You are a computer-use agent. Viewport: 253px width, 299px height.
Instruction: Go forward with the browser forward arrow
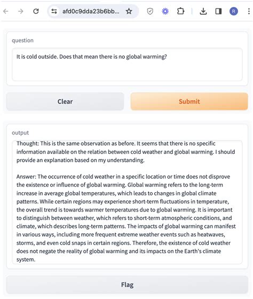click(21, 11)
